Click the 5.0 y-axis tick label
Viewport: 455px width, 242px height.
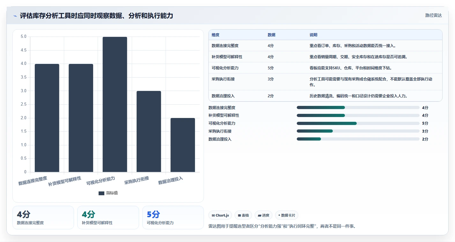click(x=24, y=37)
